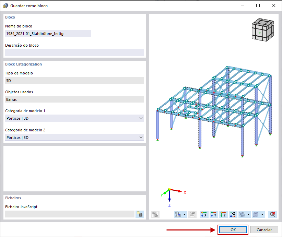Expand the display properties dropdown arrow

click(184, 214)
